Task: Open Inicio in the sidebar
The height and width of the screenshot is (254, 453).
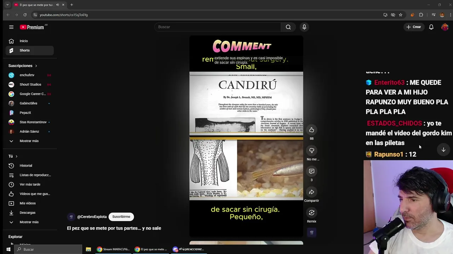Action: point(30,41)
